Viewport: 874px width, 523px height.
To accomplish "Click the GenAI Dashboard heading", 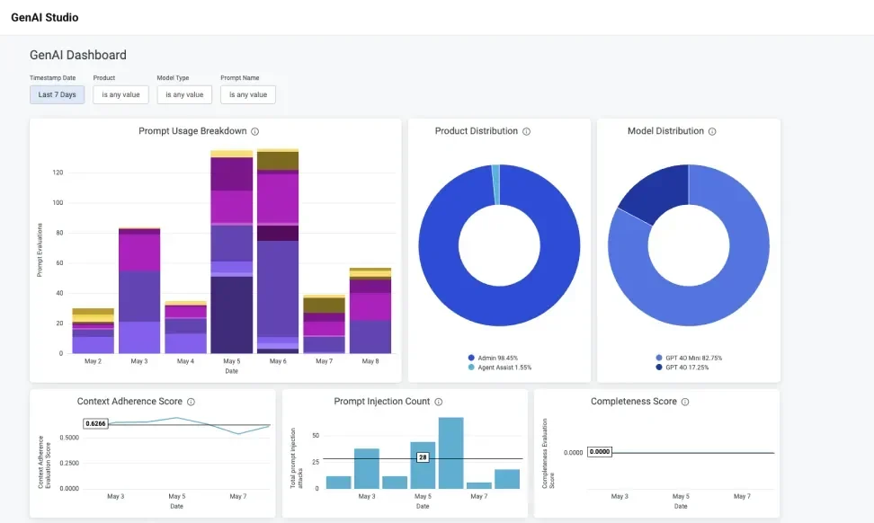I will 78,55.
